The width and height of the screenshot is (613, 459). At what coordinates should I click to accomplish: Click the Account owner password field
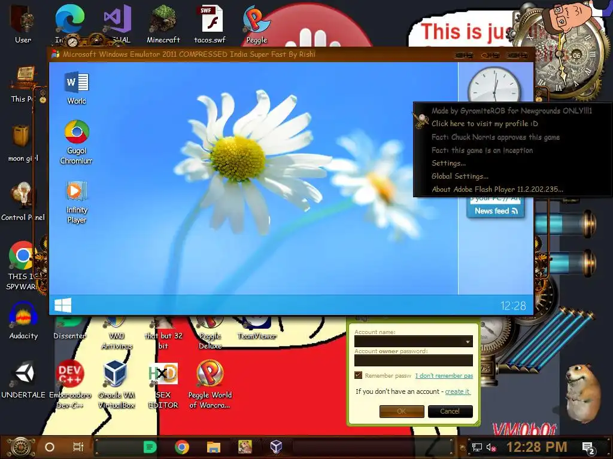[x=414, y=360]
